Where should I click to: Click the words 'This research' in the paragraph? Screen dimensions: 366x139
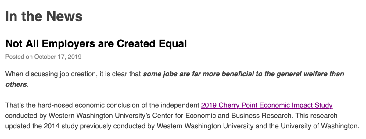click(x=318, y=116)
